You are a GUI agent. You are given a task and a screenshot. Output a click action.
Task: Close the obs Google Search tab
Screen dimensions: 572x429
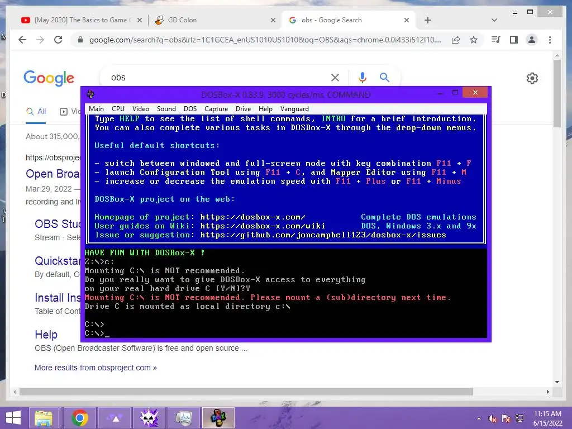click(407, 21)
